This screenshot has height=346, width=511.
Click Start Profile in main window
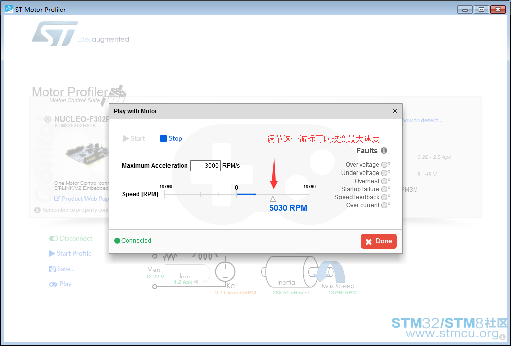70,253
